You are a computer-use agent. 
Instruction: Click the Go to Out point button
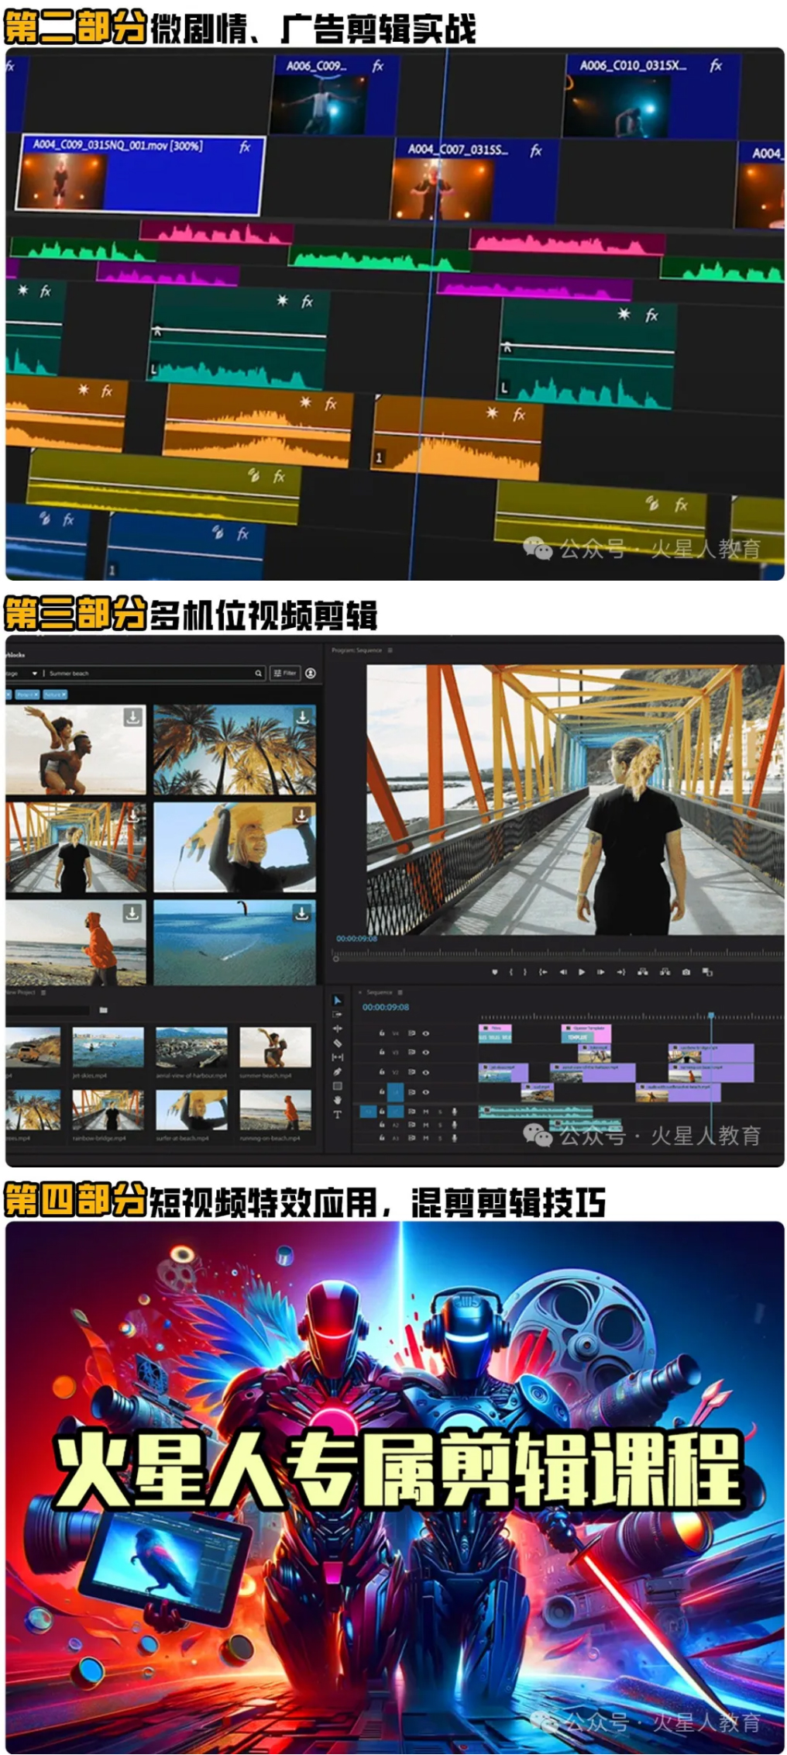tap(621, 972)
